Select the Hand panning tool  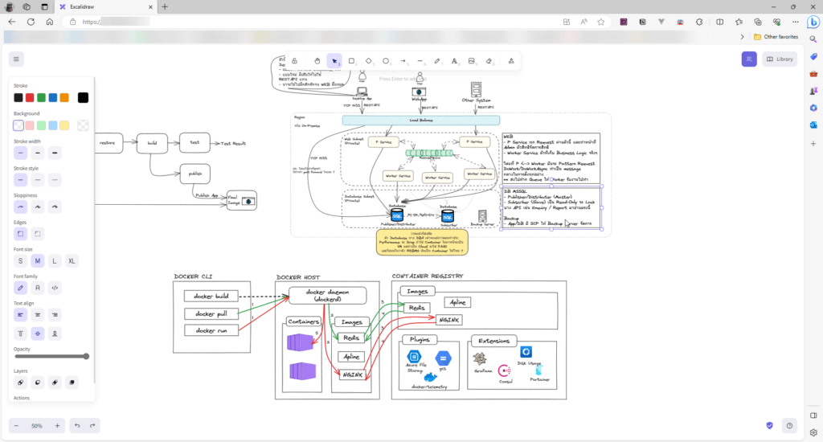click(317, 61)
